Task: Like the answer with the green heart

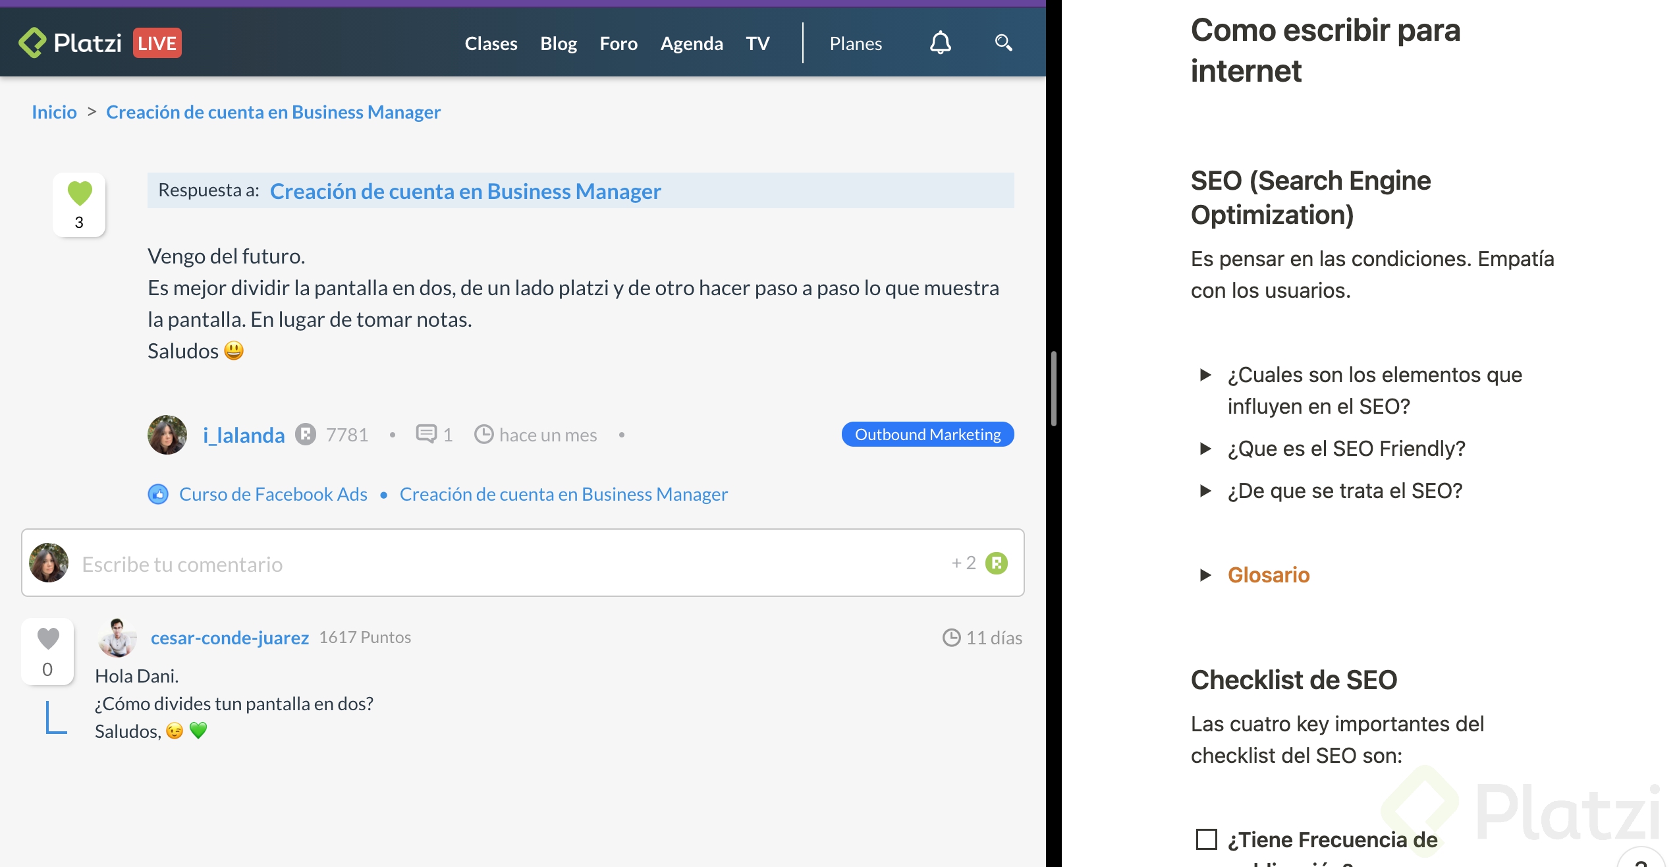Action: [80, 193]
